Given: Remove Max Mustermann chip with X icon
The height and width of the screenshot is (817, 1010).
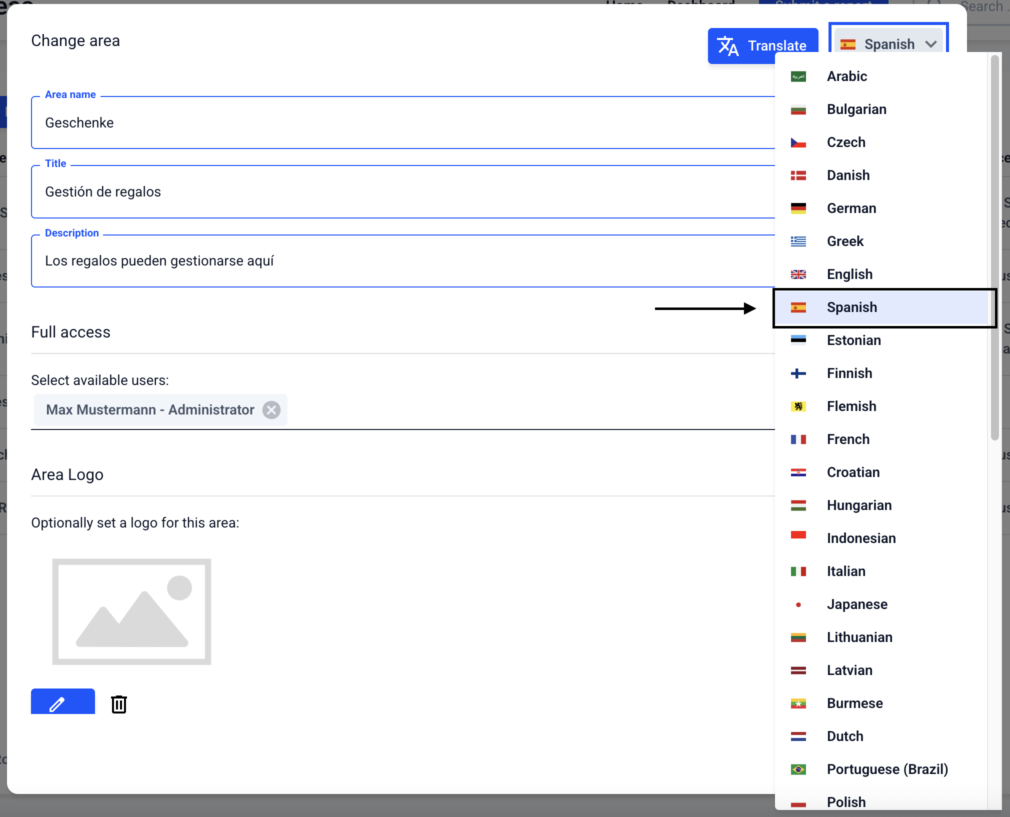Looking at the screenshot, I should point(271,410).
